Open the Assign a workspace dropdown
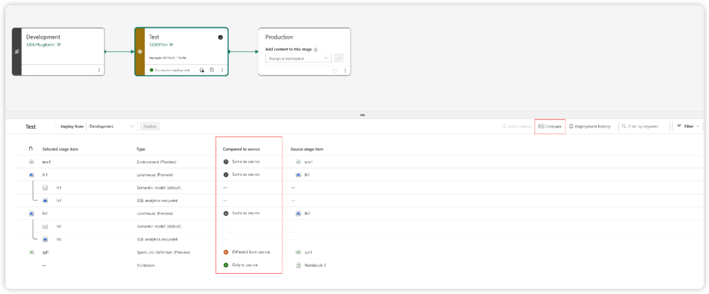Viewport: 709px width, 294px height. (298, 58)
